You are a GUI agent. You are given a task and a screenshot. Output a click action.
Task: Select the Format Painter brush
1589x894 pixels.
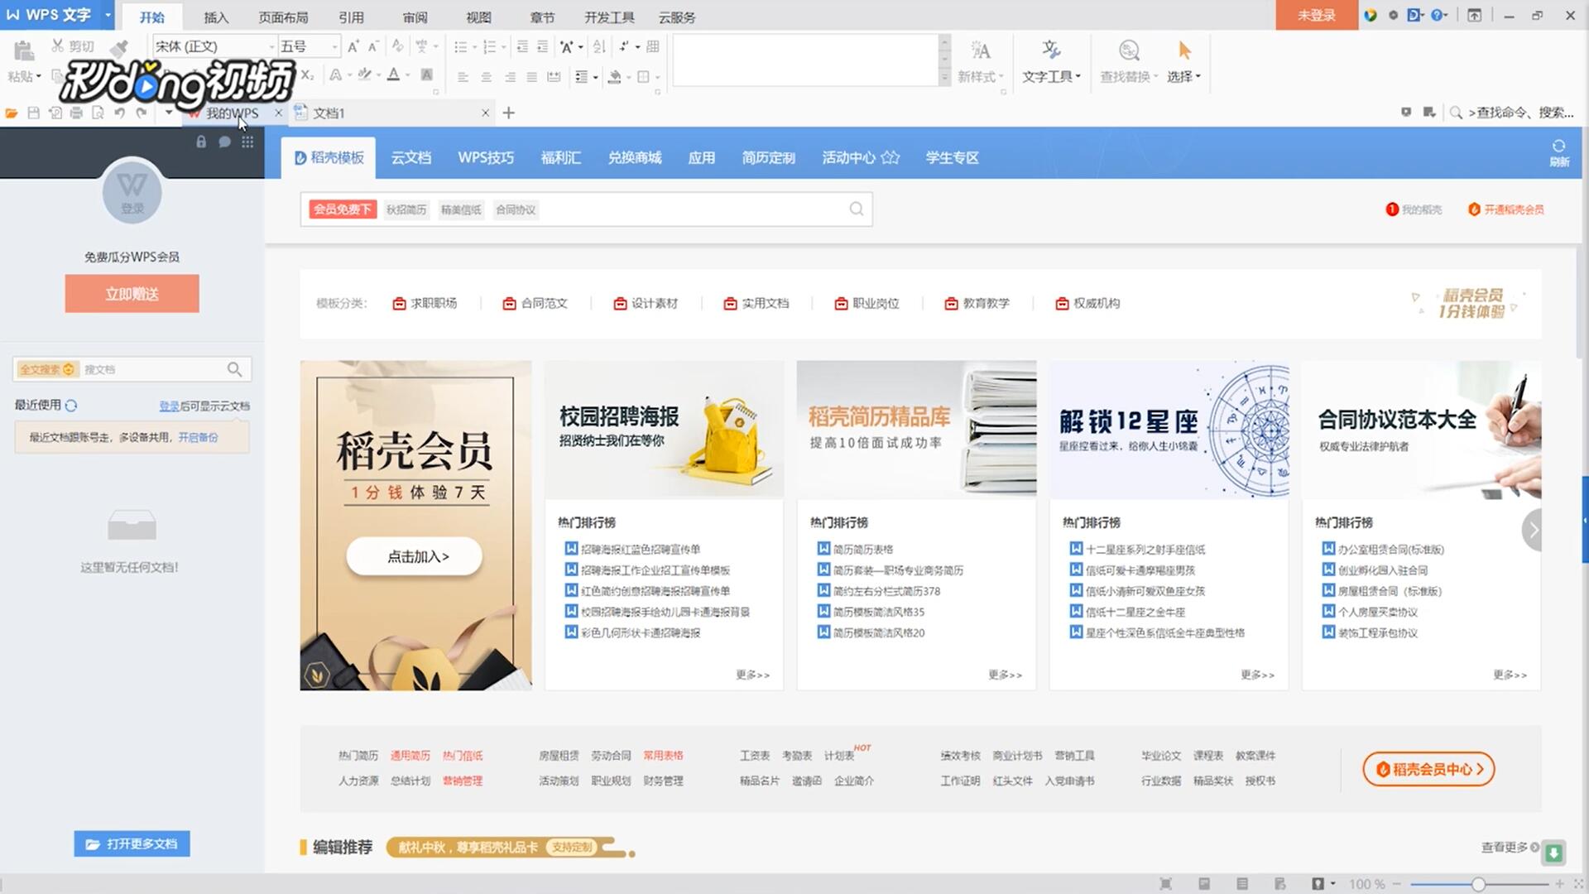coord(119,47)
